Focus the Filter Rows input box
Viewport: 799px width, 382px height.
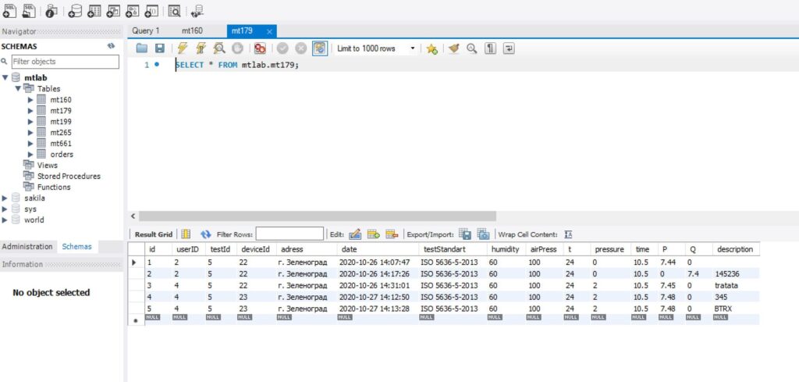289,234
